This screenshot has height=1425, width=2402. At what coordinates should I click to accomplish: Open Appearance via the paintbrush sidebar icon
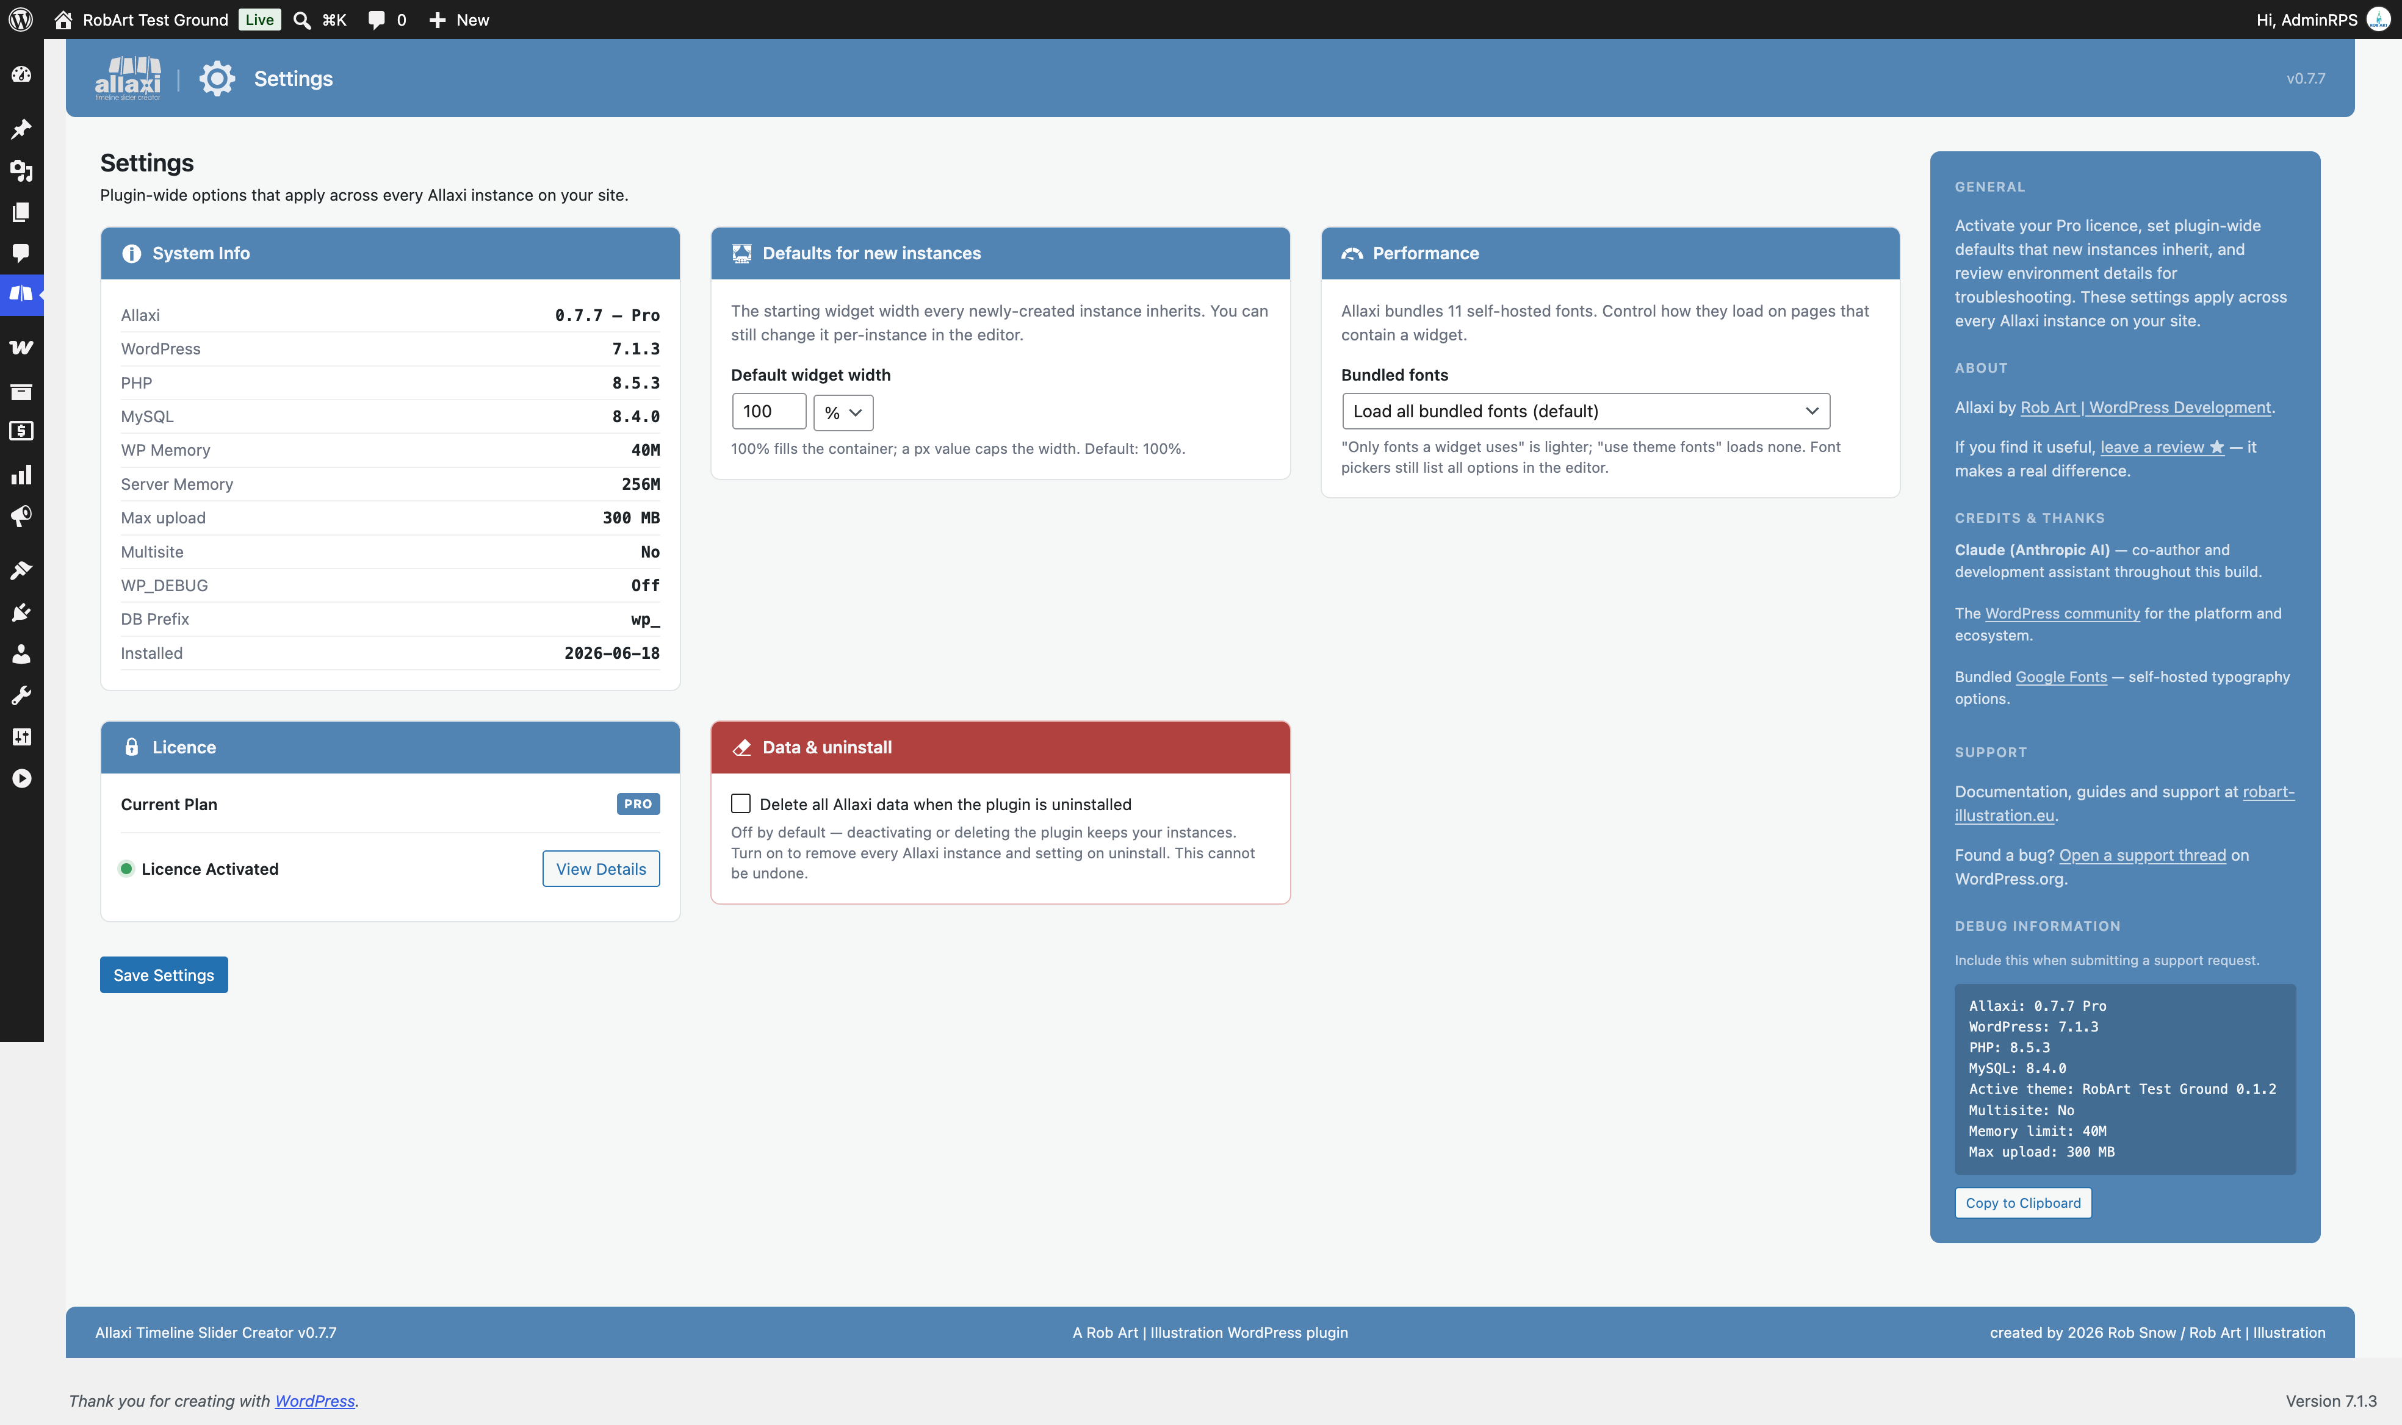tap(21, 570)
